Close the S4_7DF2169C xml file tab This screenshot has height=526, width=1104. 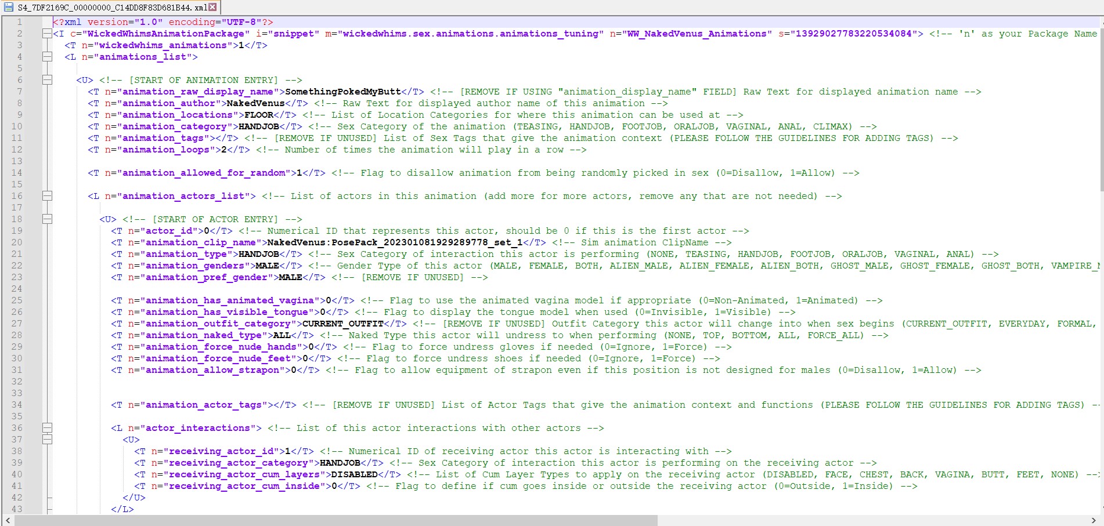(212, 7)
